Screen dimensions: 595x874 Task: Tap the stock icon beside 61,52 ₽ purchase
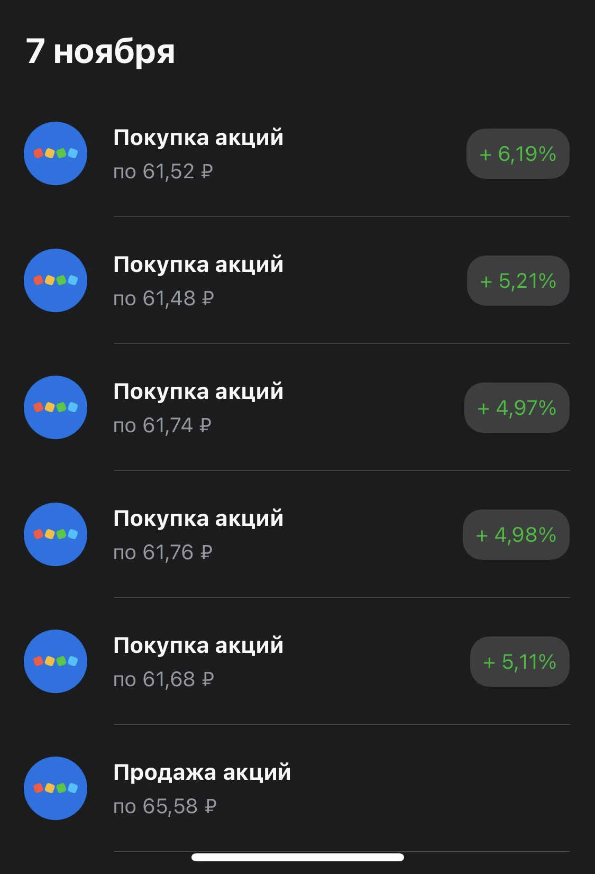click(x=56, y=153)
